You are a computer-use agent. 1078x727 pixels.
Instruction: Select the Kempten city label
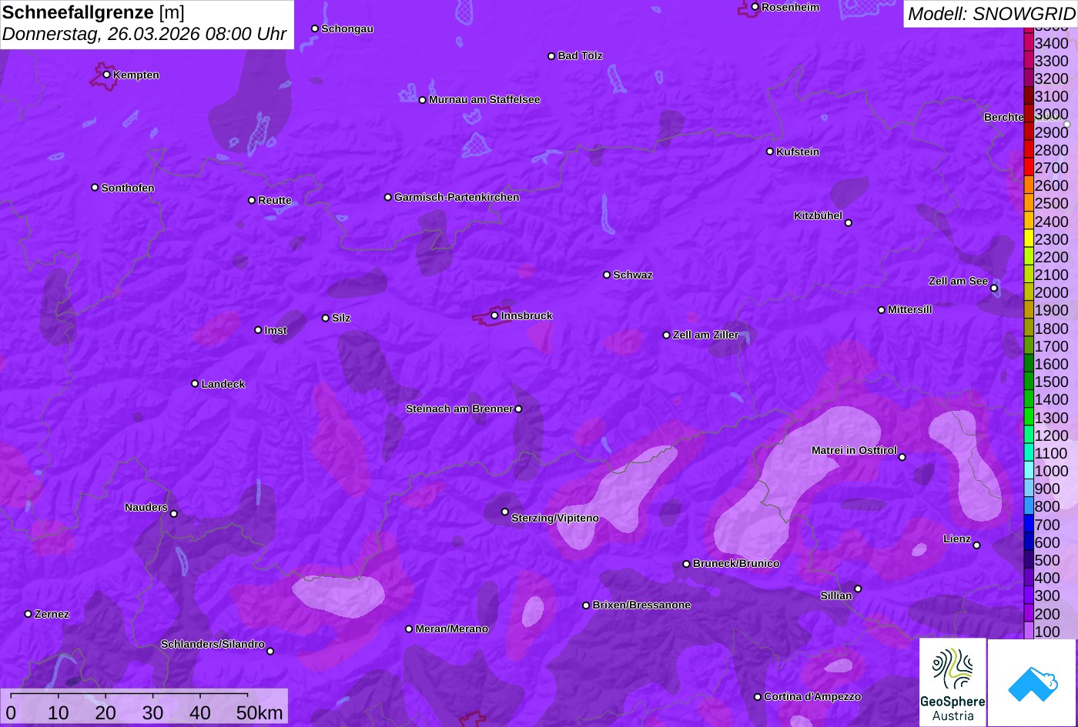(x=136, y=75)
